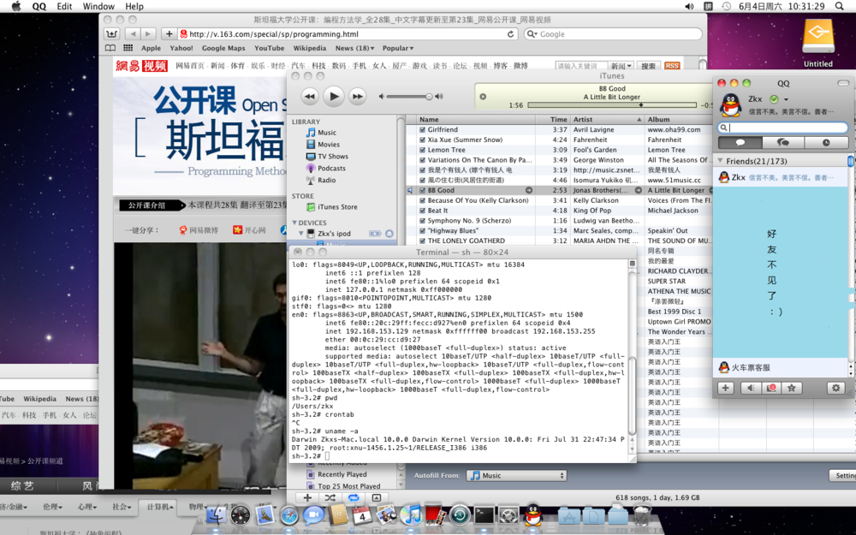Open QQ online status dropdown arrow

click(786, 99)
